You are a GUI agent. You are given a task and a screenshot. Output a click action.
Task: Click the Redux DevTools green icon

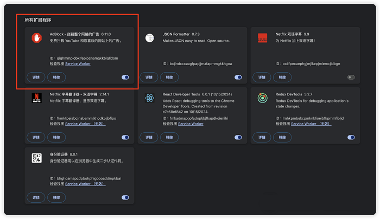point(262,98)
